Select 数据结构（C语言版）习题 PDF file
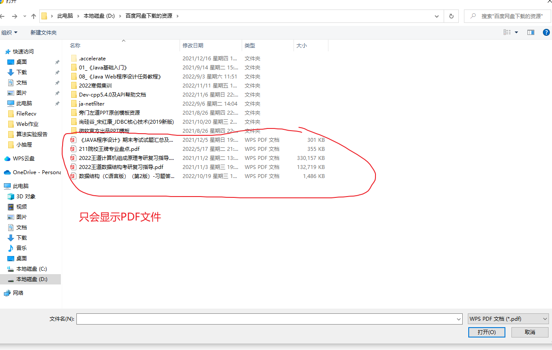 tap(126, 176)
